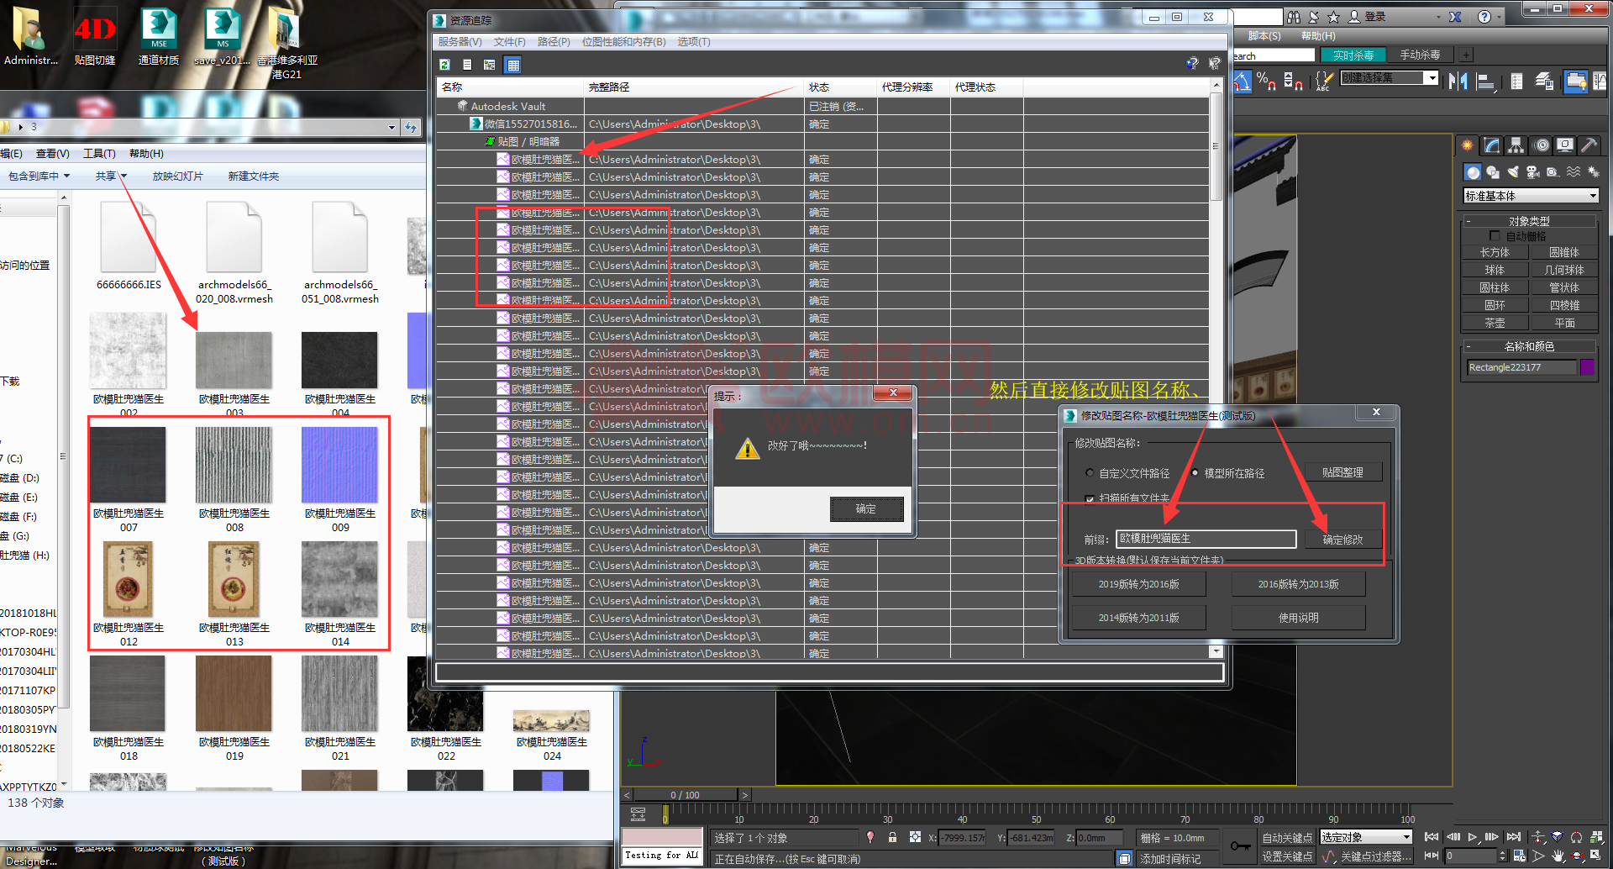Image resolution: width=1613 pixels, height=869 pixels.
Task: Open the named selection sets dropdown
Action: 1432,77
